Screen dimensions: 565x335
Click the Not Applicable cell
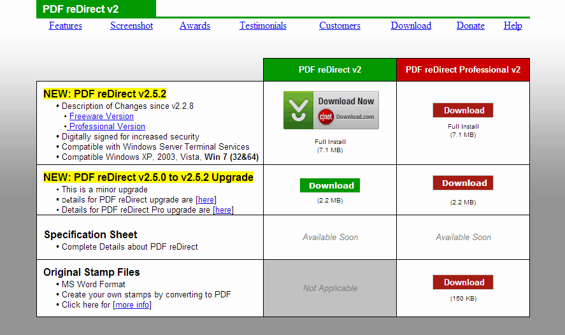click(330, 288)
